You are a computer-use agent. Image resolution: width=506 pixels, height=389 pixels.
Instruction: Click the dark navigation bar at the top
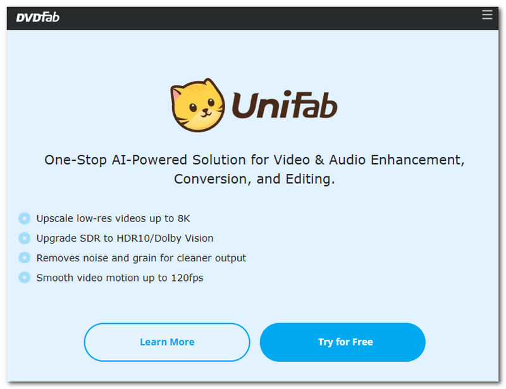click(253, 18)
